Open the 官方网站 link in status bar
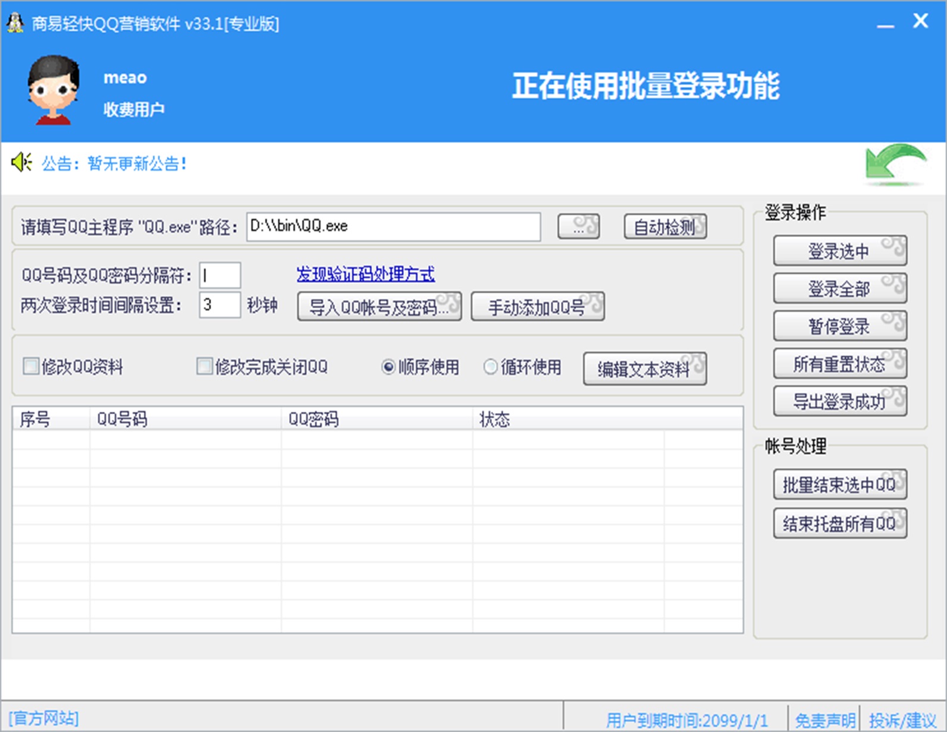 (43, 718)
